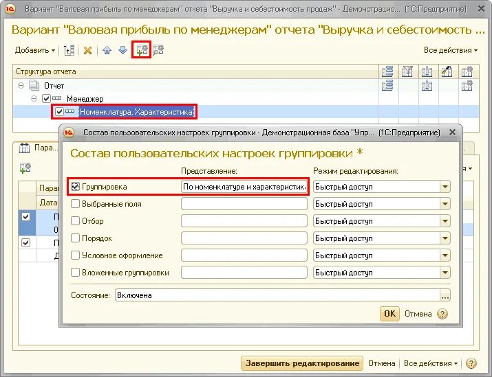Close the grouping settings dialog
Viewport: 492px width, 377px height.
(452, 133)
